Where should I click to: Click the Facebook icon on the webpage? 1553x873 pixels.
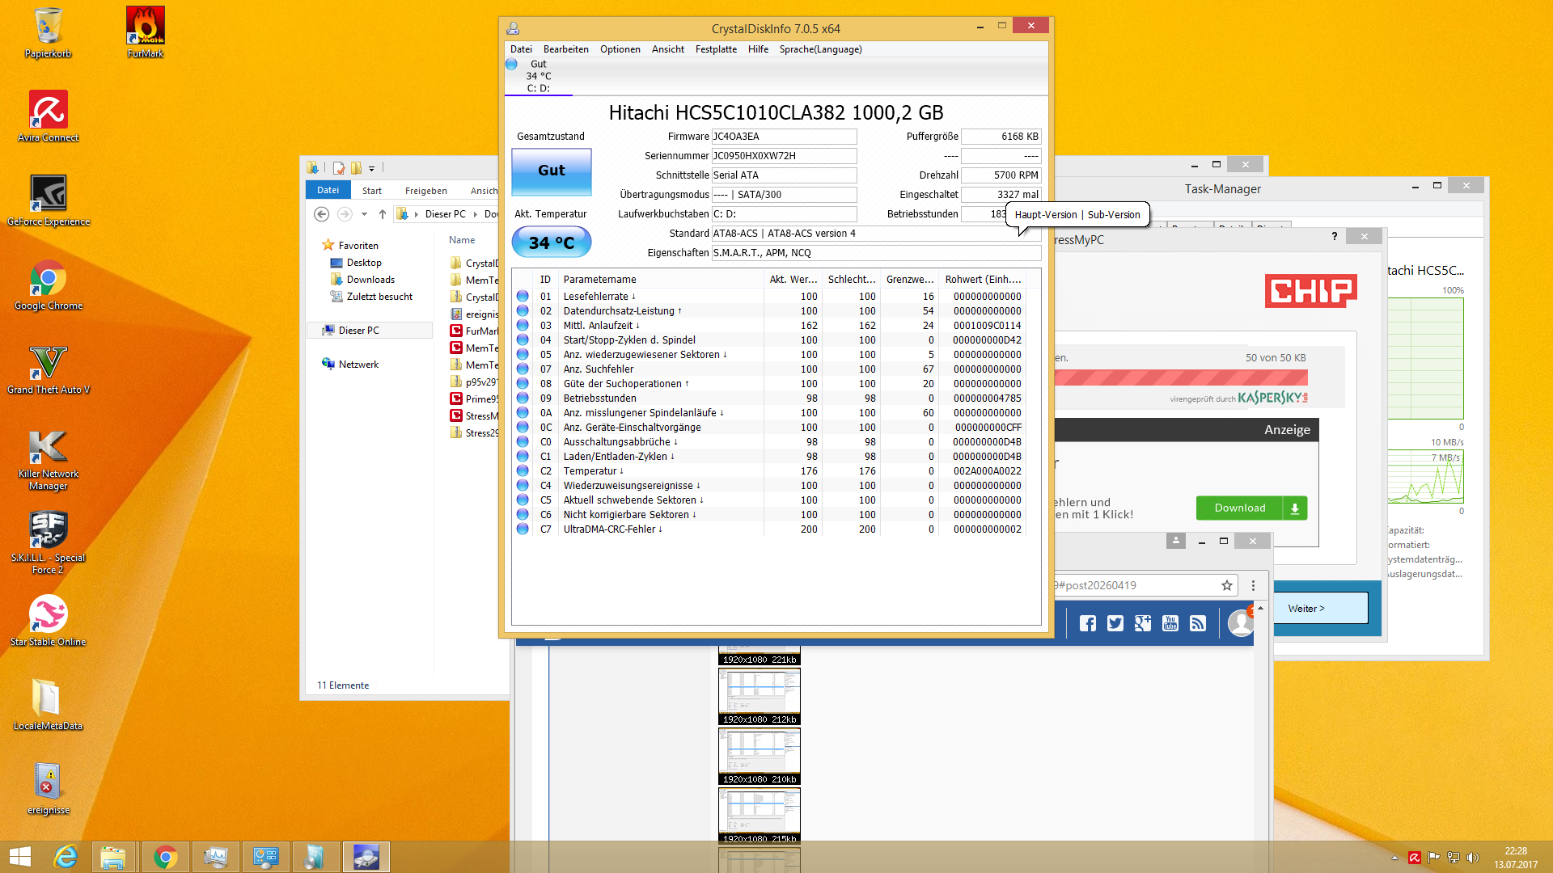coord(1087,623)
